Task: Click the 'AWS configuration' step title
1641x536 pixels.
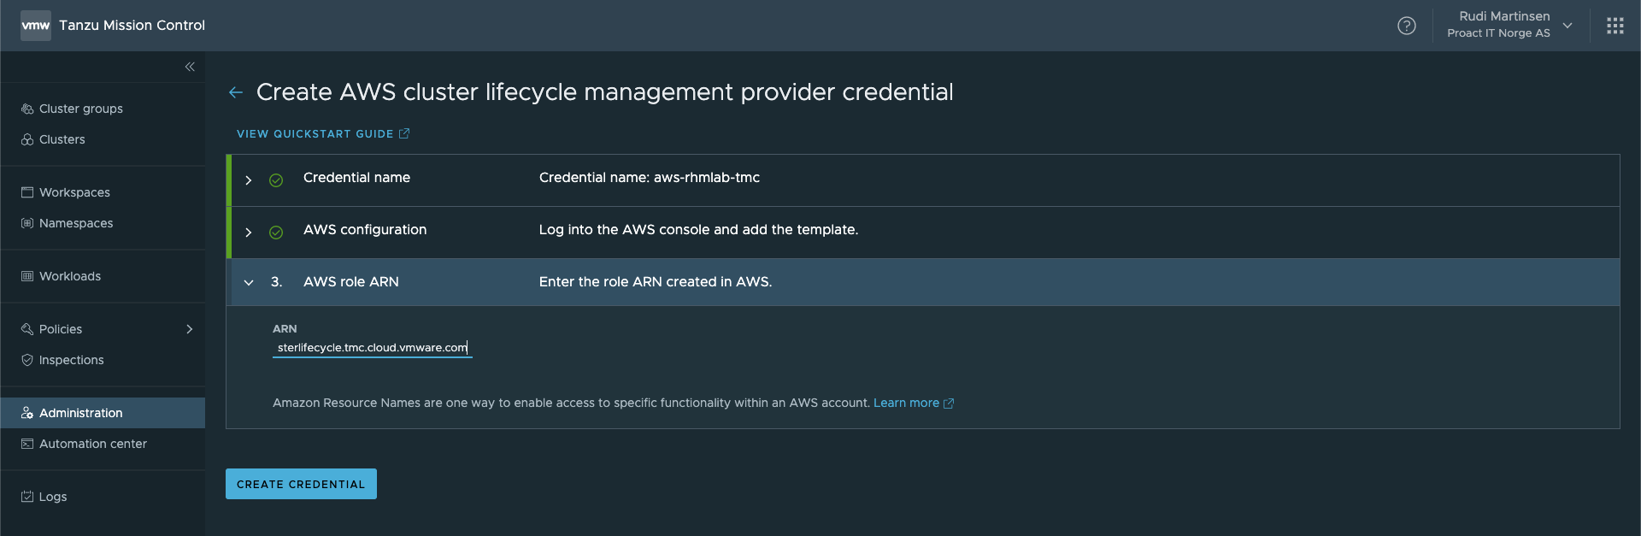Action: (x=365, y=230)
